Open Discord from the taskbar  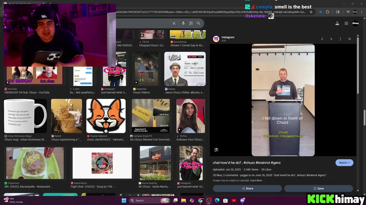click(242, 200)
